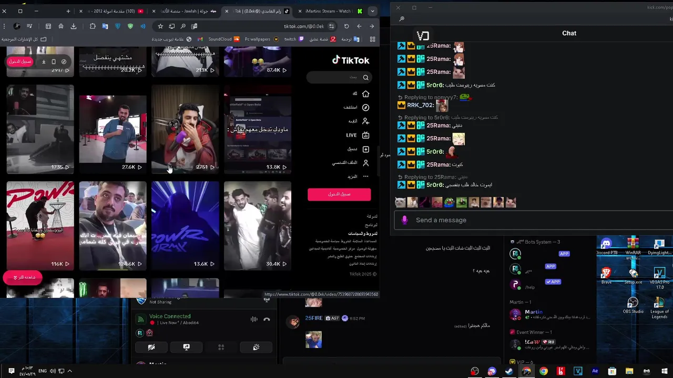Open browser downloads icon
The width and height of the screenshot is (673, 378).
point(74,26)
